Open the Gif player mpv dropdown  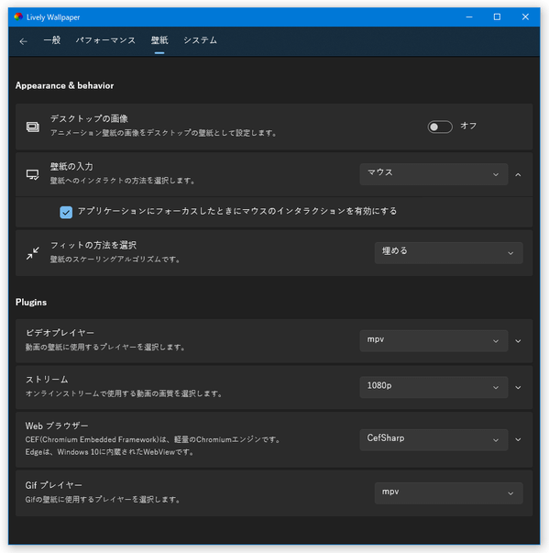[448, 493]
